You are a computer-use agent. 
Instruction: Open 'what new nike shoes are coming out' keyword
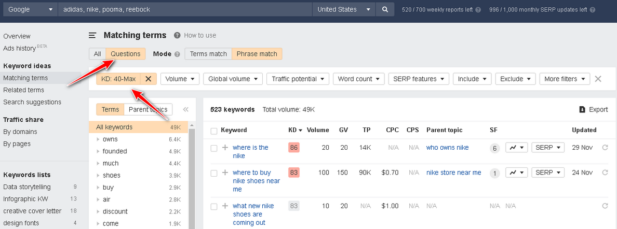tap(253, 214)
